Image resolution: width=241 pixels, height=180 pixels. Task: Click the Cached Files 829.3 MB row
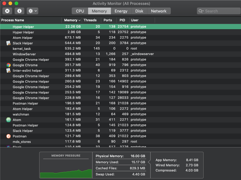(120, 168)
